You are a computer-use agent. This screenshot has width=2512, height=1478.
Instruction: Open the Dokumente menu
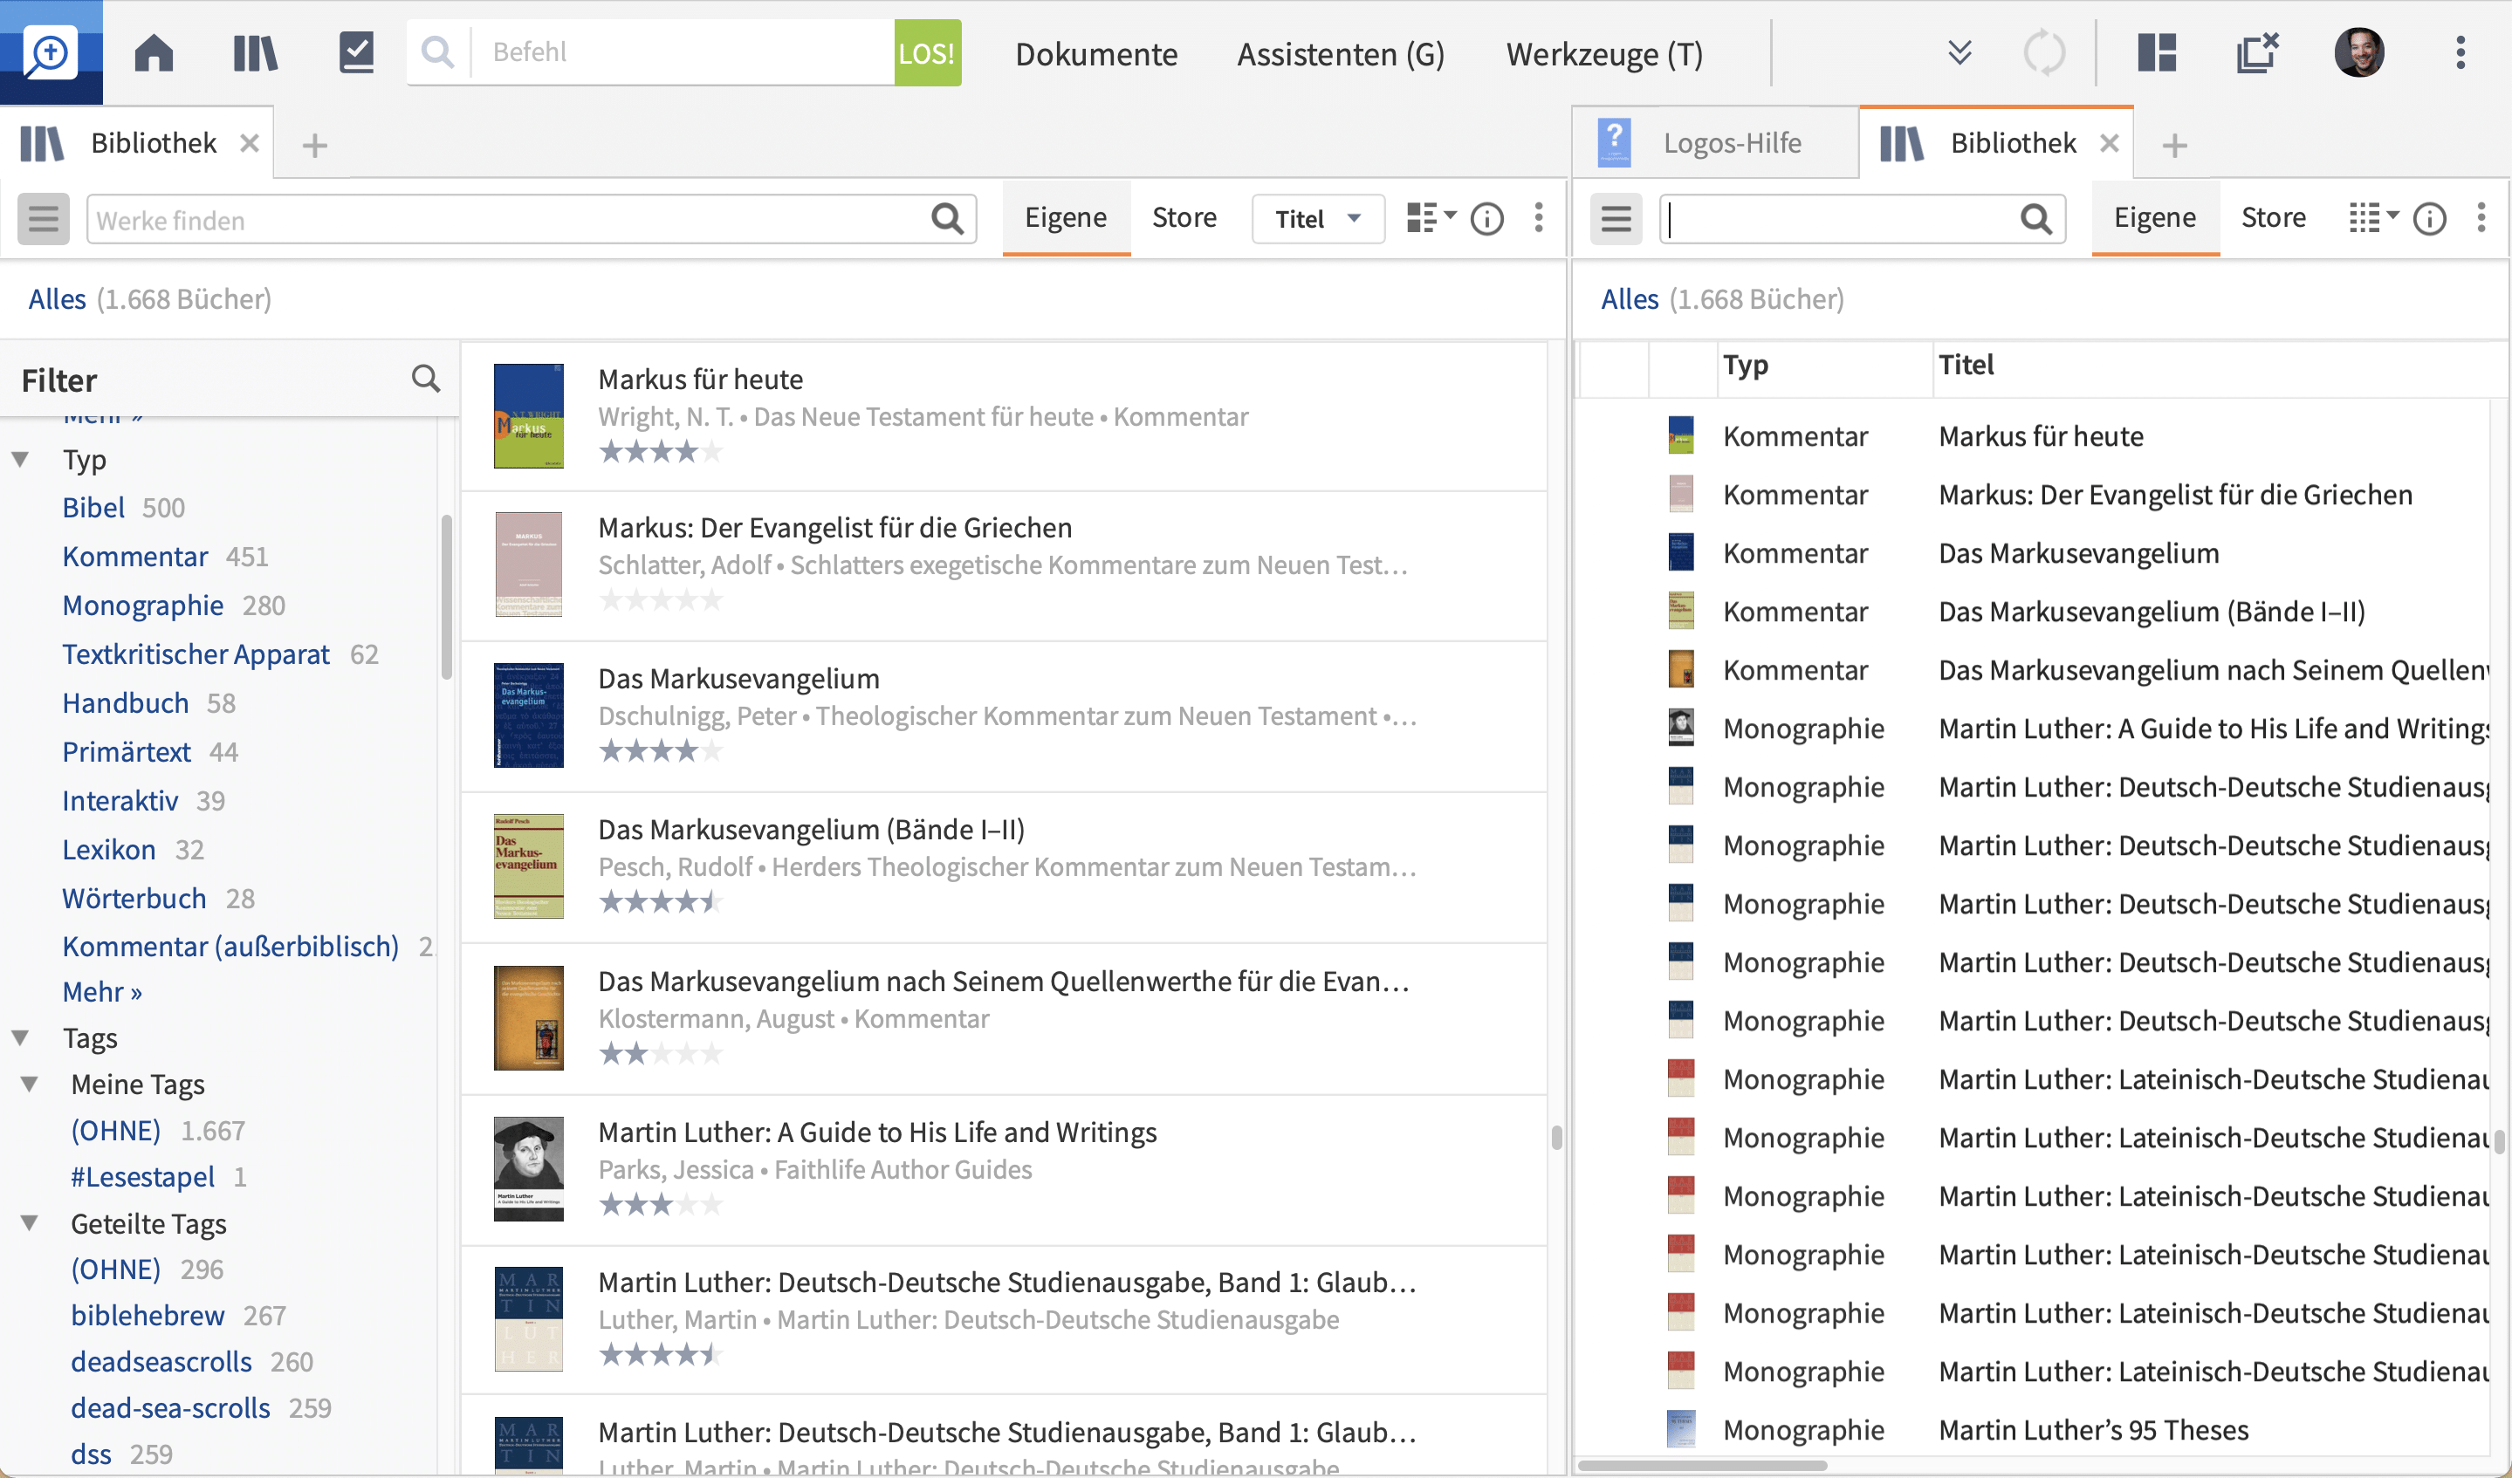coord(1096,54)
